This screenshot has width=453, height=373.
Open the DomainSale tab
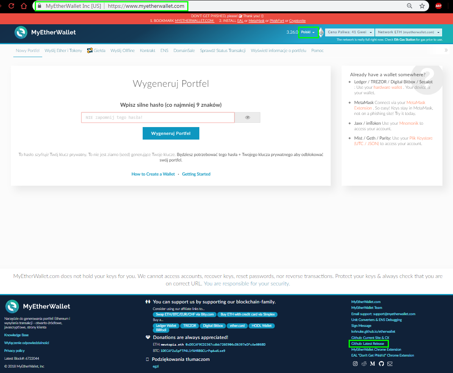(184, 50)
